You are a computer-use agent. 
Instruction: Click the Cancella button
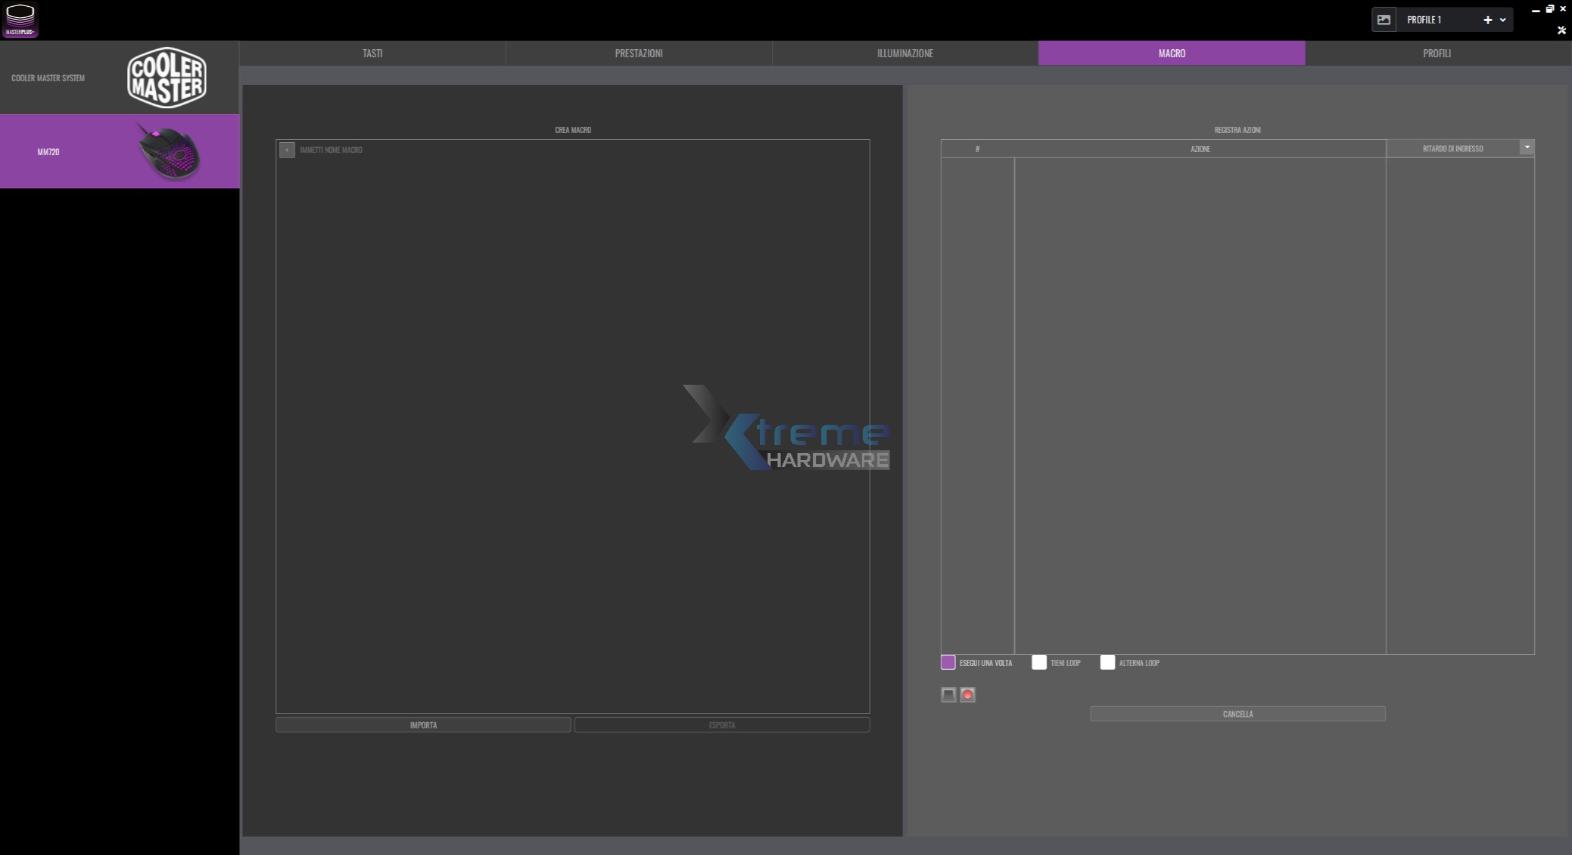pyautogui.click(x=1238, y=714)
